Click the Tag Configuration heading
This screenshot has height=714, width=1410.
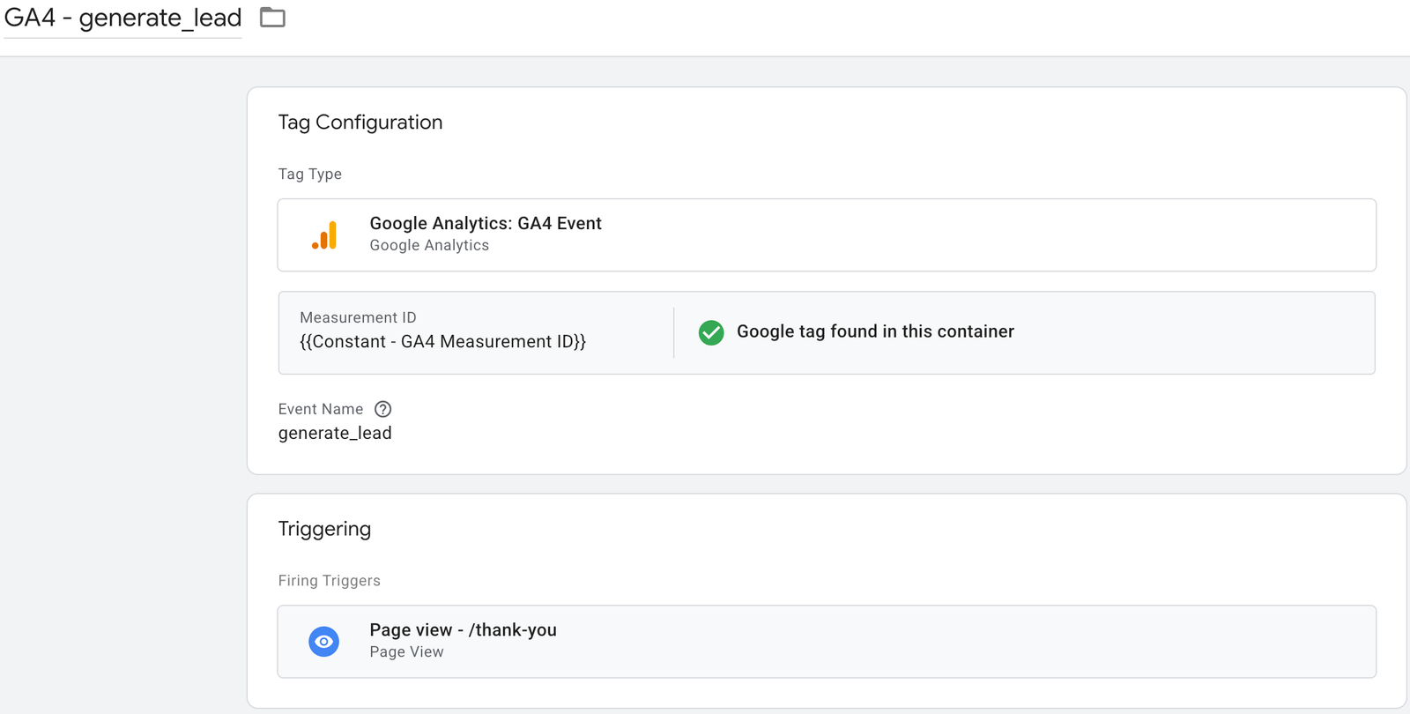tap(360, 123)
